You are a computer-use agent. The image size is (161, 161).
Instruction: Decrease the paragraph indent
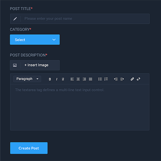[x=116, y=79]
